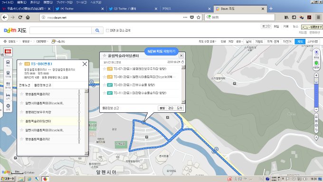Expand the province breadcrumb dropdown
Viewport: 323px width, 182px height.
17,42
